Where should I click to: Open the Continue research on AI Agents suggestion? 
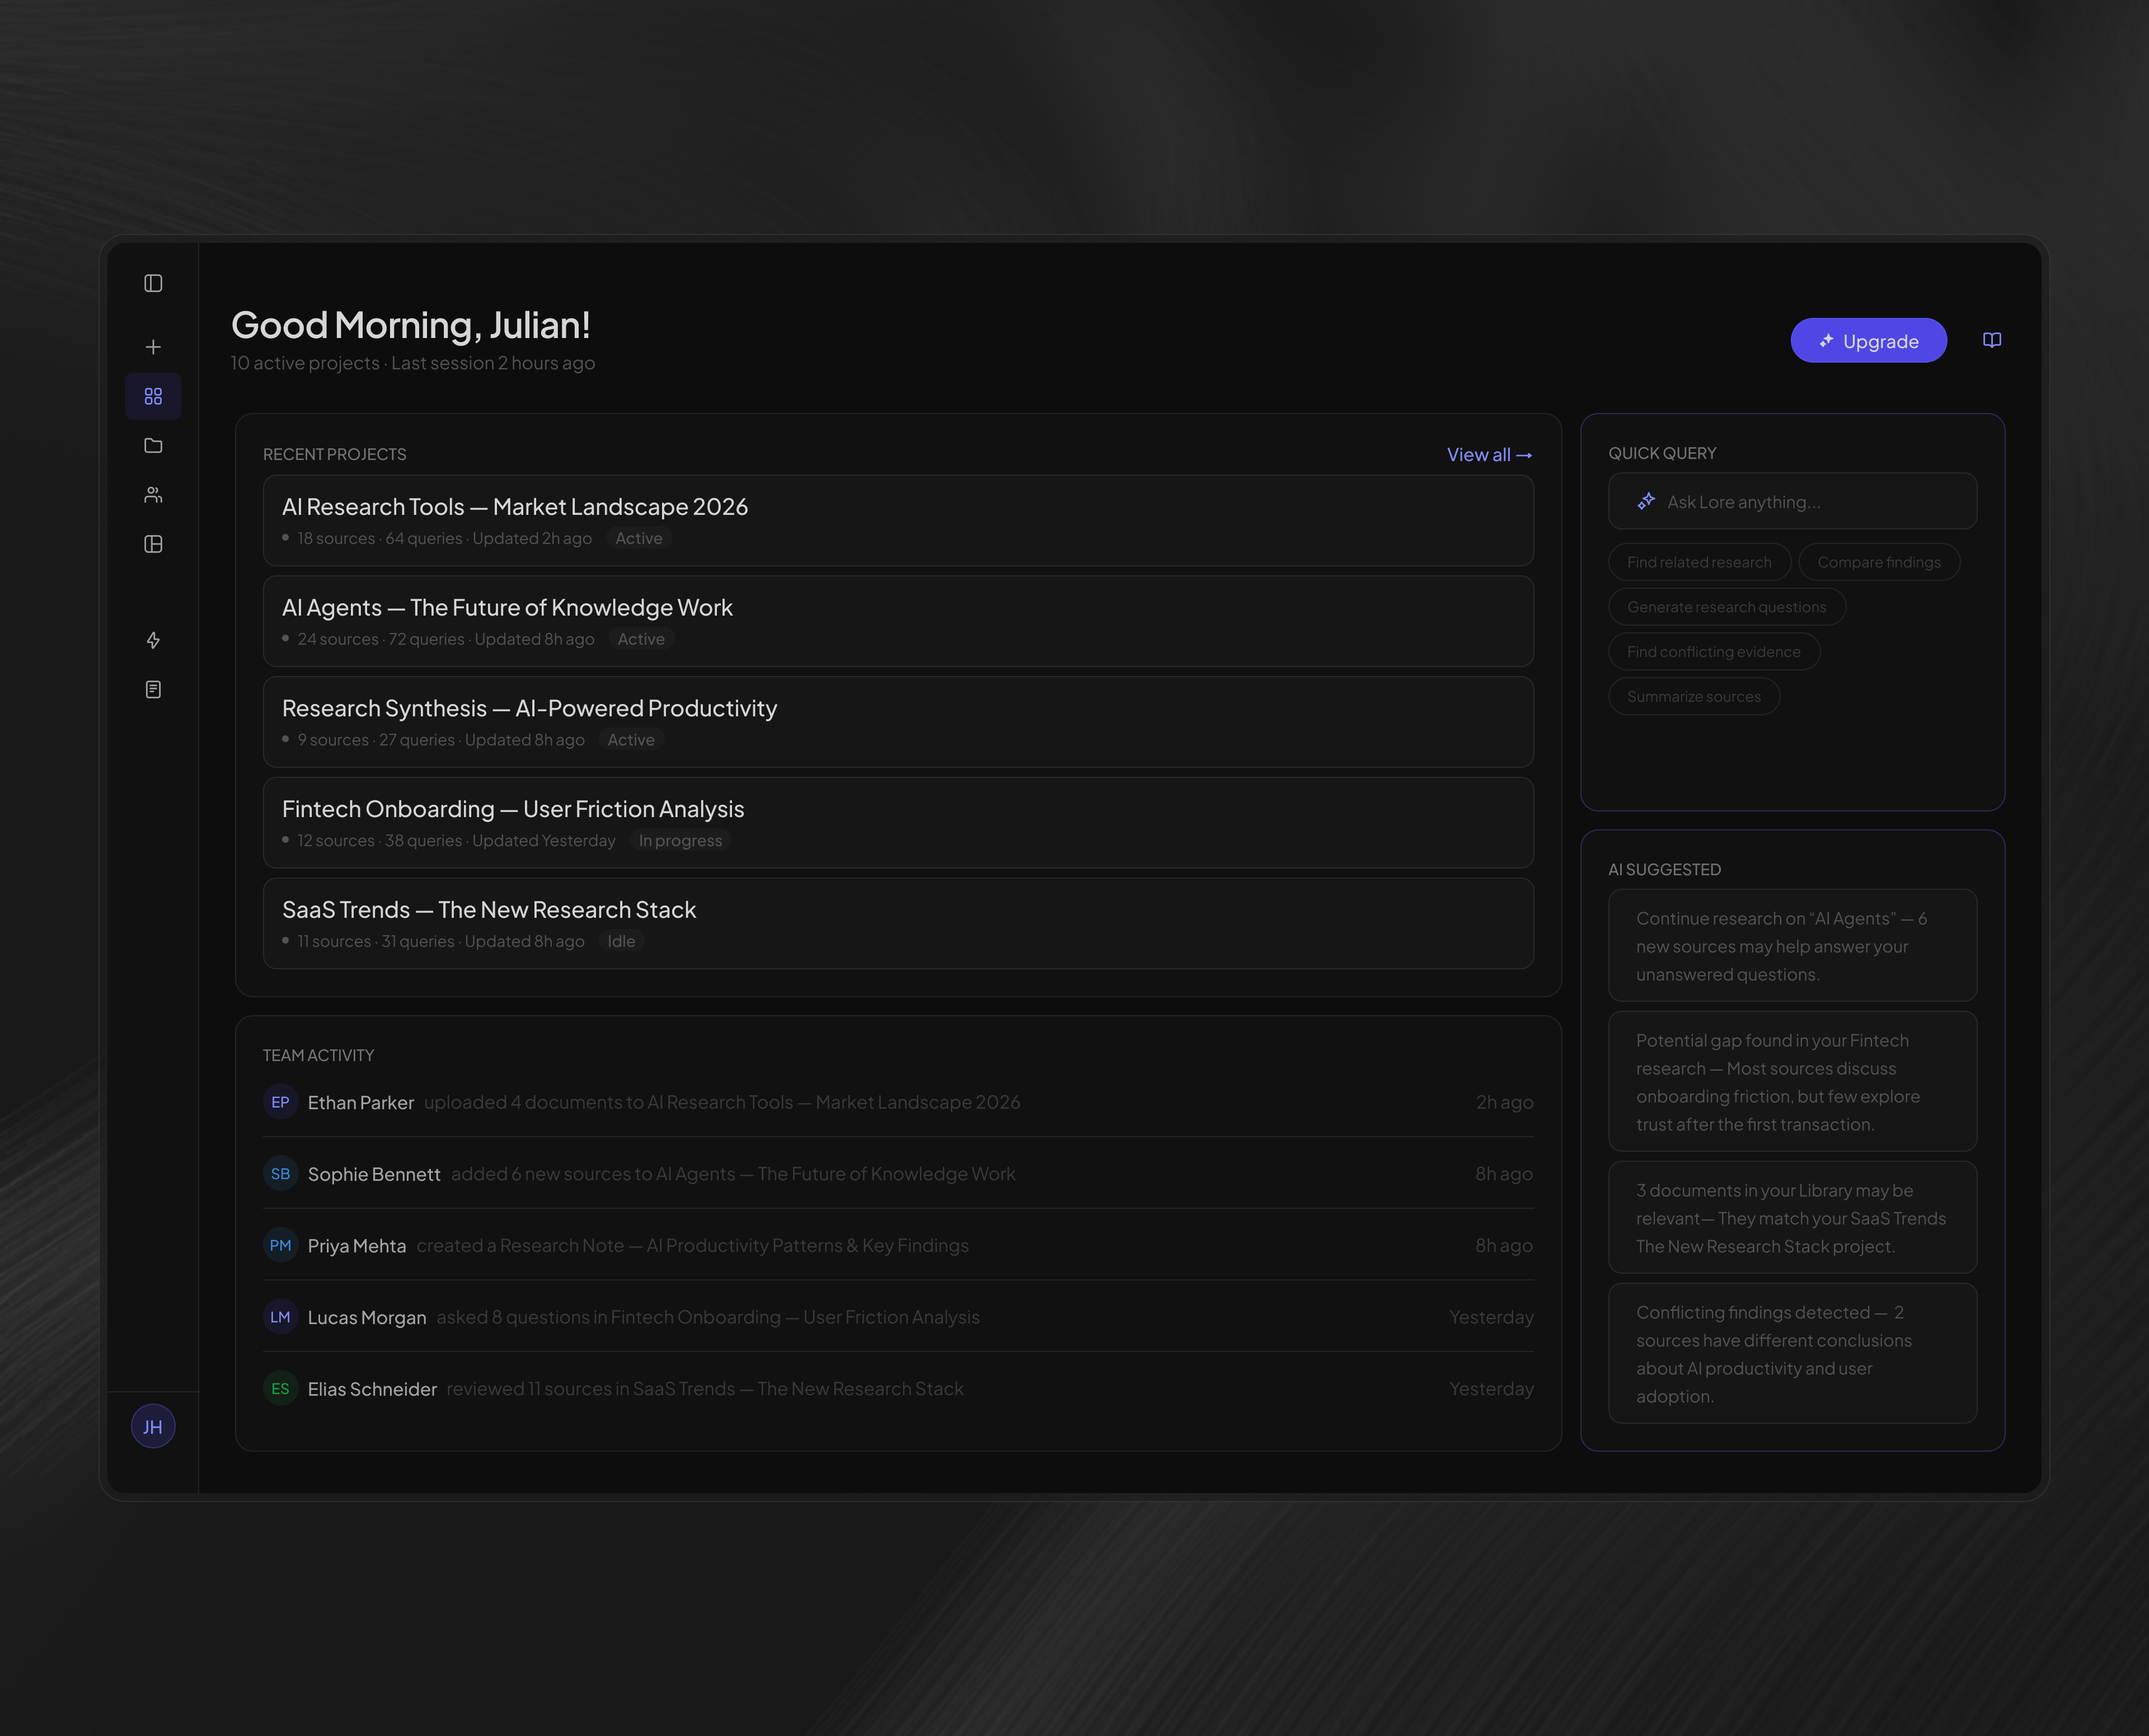coord(1792,946)
